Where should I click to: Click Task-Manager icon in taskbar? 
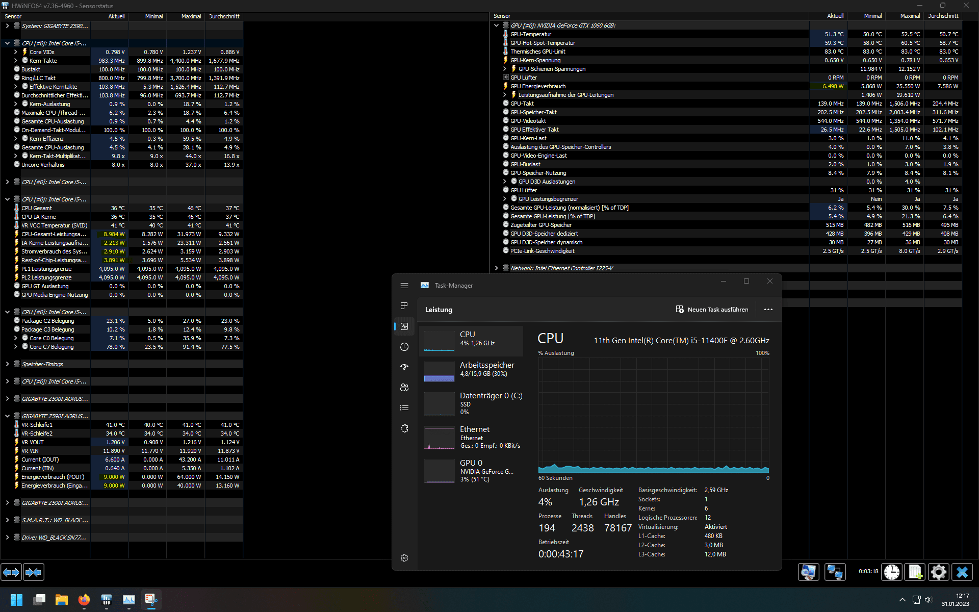(x=129, y=600)
